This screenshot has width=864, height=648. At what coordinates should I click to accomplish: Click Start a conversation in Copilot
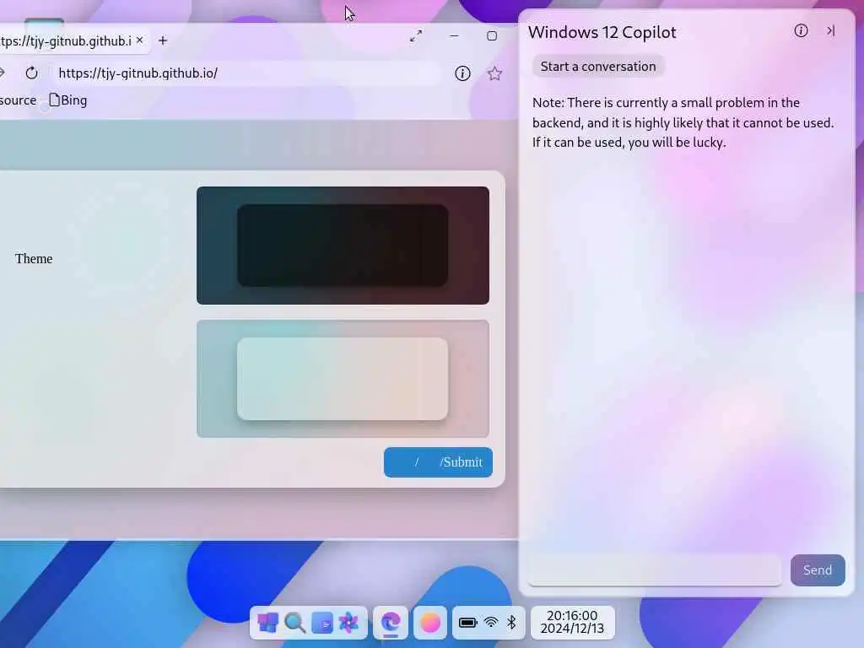[x=598, y=66]
